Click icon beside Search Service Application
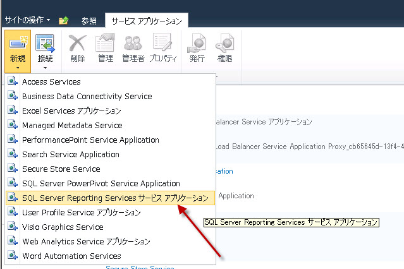The width and height of the screenshot is (404, 269). pos(13,153)
